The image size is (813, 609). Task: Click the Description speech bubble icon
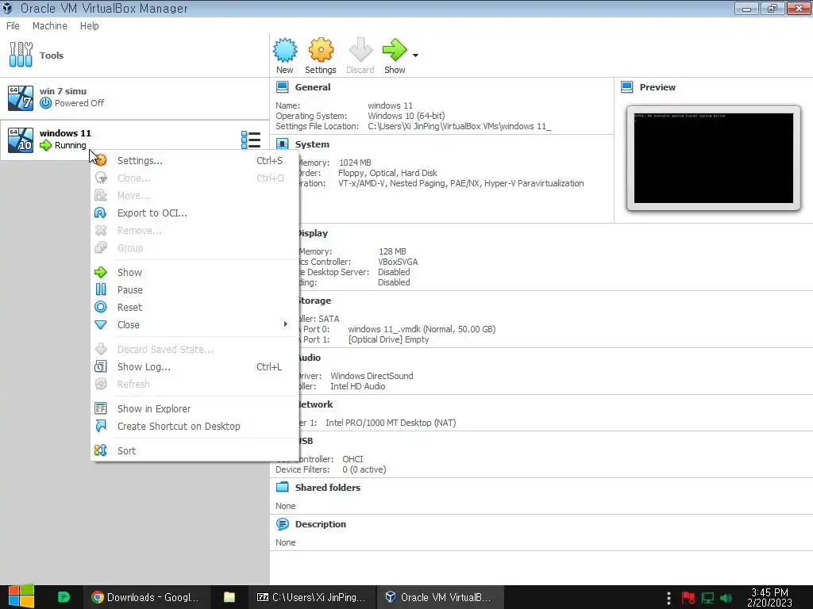[x=283, y=524]
